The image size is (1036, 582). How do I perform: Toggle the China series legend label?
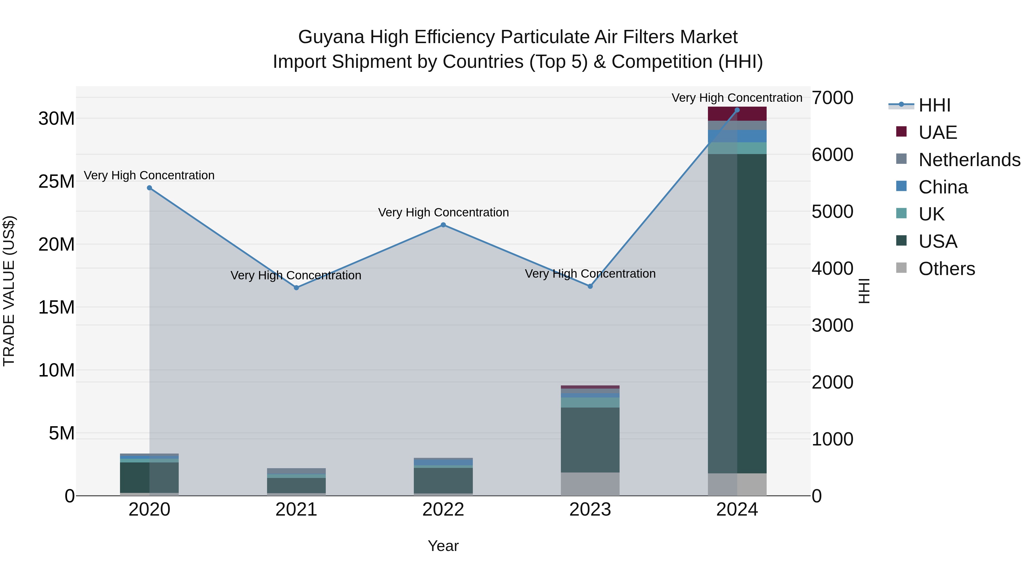coord(944,187)
